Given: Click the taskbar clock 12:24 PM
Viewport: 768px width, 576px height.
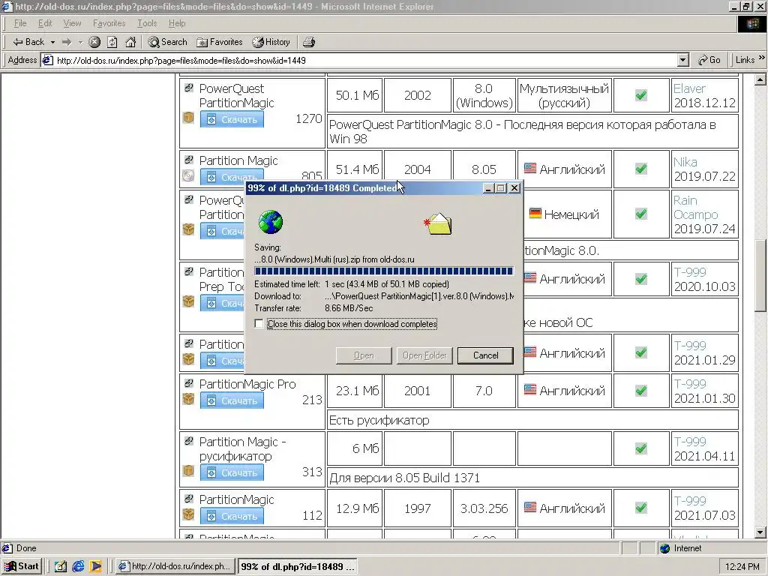Looking at the screenshot, I should point(742,567).
